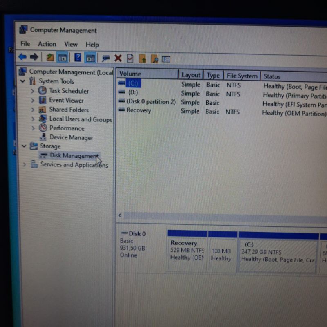Expand Services and Applications node
The height and width of the screenshot is (327, 327).
[25, 165]
